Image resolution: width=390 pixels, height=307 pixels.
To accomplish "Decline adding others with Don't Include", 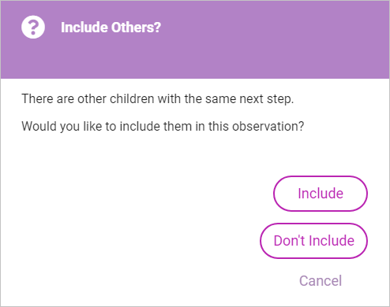I will click(x=313, y=241).
